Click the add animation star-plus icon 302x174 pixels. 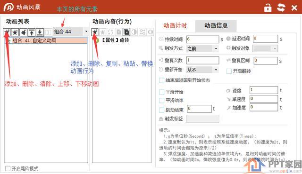7,32
